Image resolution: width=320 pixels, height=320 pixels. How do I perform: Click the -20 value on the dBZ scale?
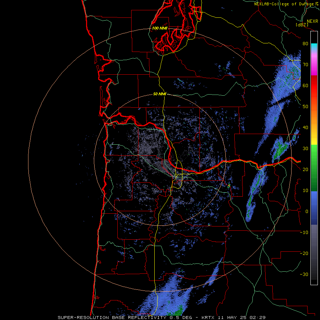(304, 254)
